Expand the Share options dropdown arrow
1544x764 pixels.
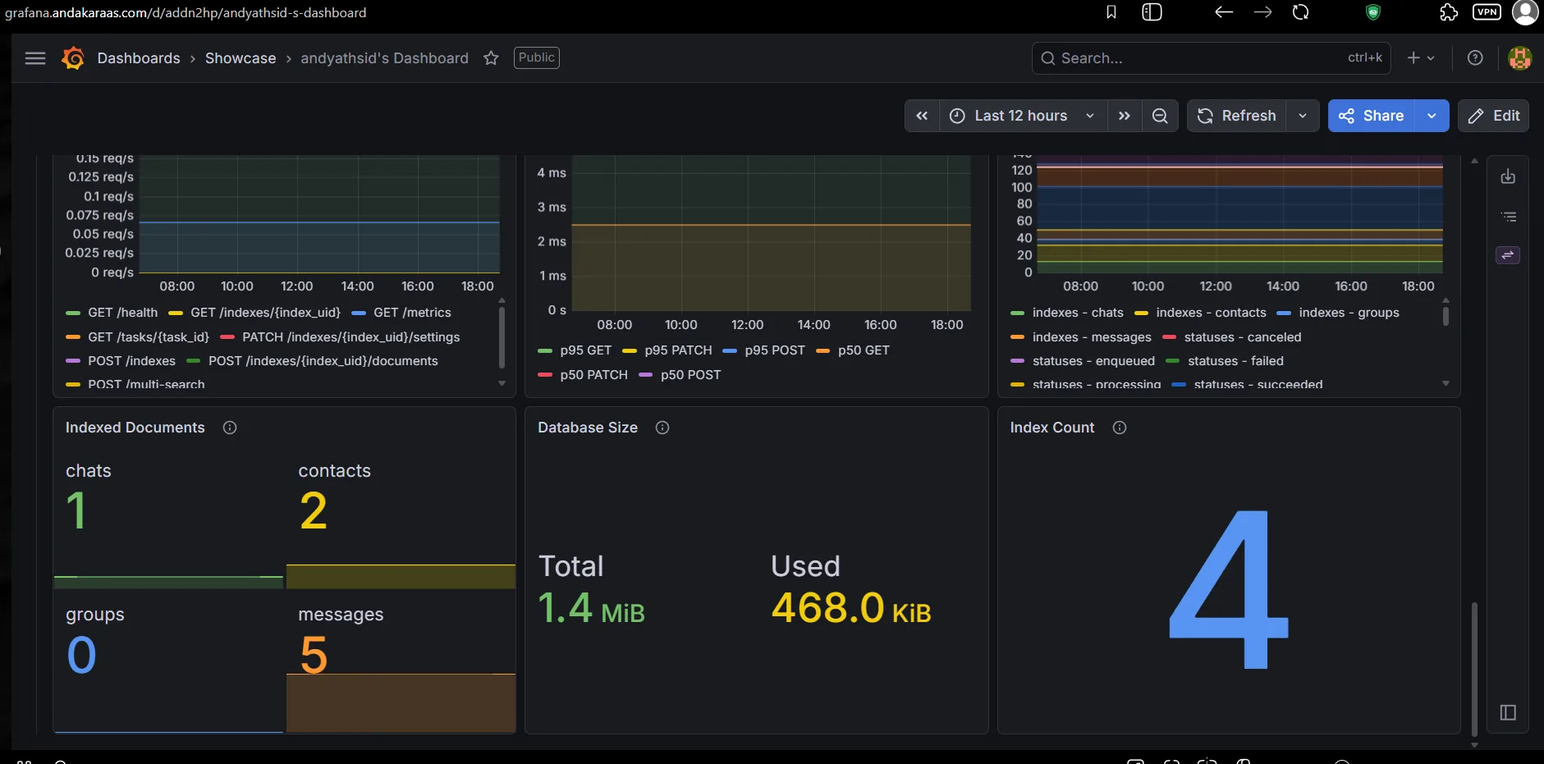click(x=1432, y=116)
